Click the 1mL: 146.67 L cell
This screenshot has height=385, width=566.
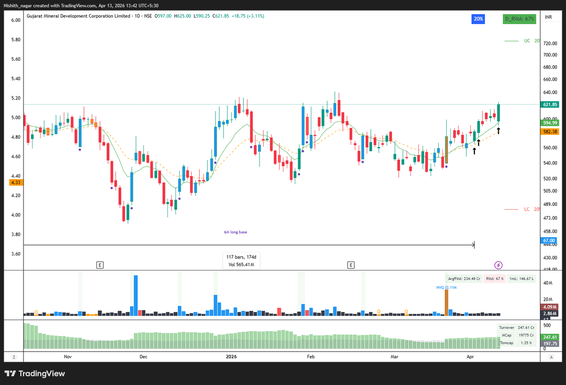521,279
